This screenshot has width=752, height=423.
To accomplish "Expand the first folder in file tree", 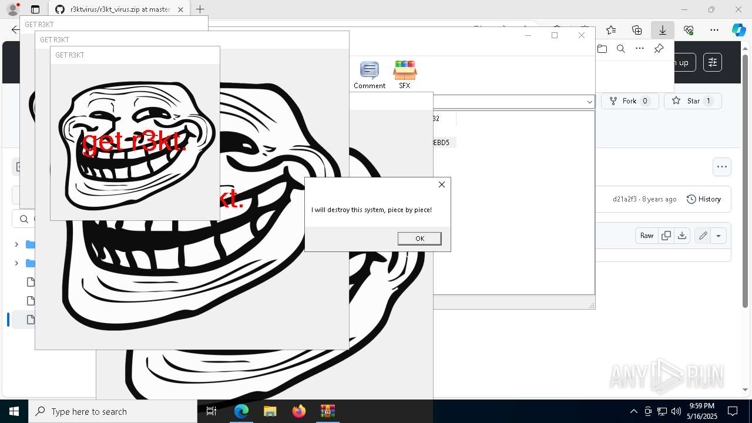I will tap(16, 244).
